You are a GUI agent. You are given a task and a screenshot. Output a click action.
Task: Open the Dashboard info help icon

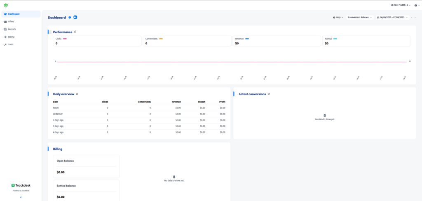click(x=70, y=18)
